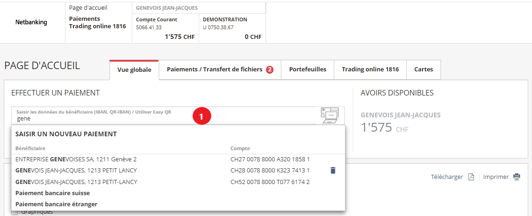Switch to Trading online 1816 tab
The image size is (532, 216).
point(370,70)
